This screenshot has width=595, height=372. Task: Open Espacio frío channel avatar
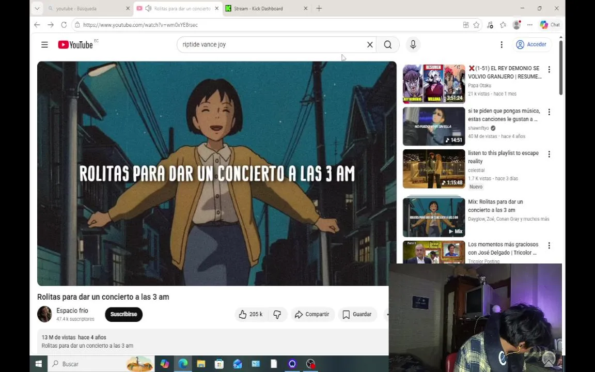[x=44, y=314]
